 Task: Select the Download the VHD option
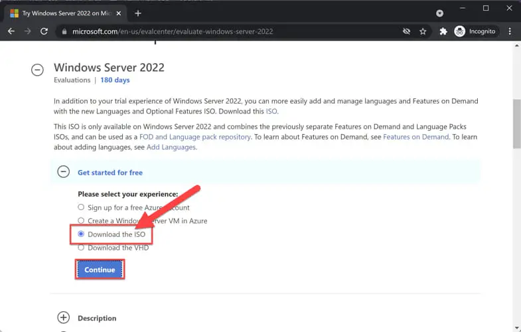(x=81, y=247)
